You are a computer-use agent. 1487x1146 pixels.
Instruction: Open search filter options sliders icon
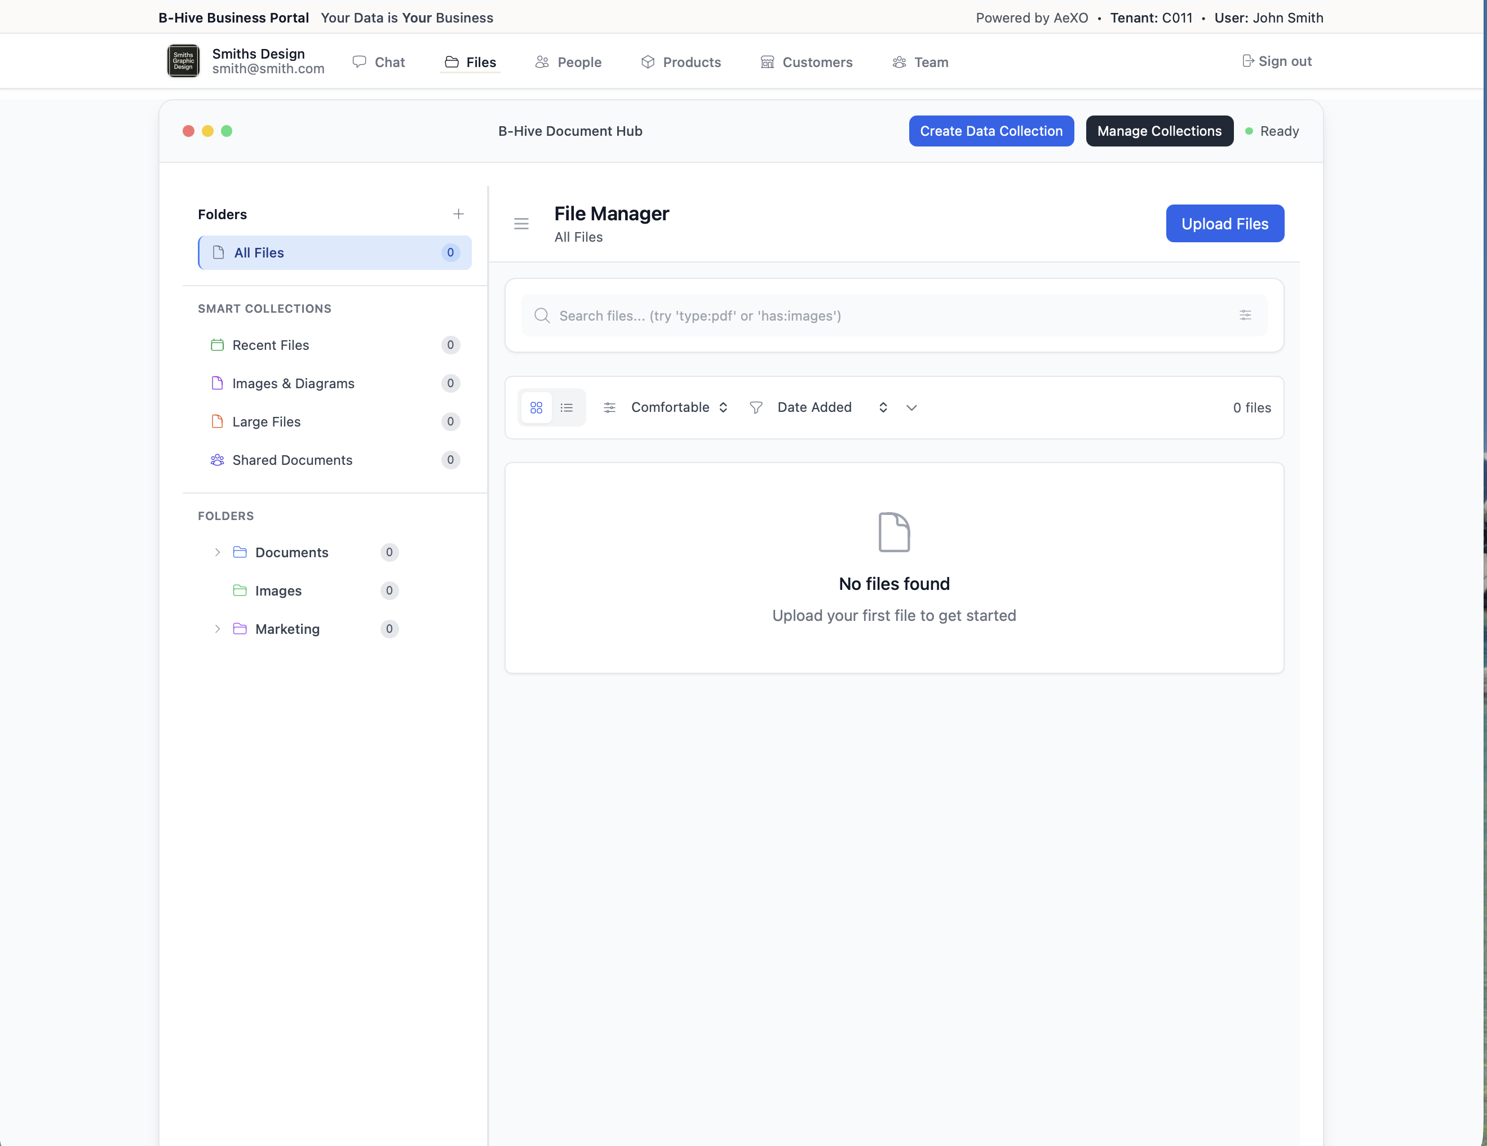pos(1245,315)
